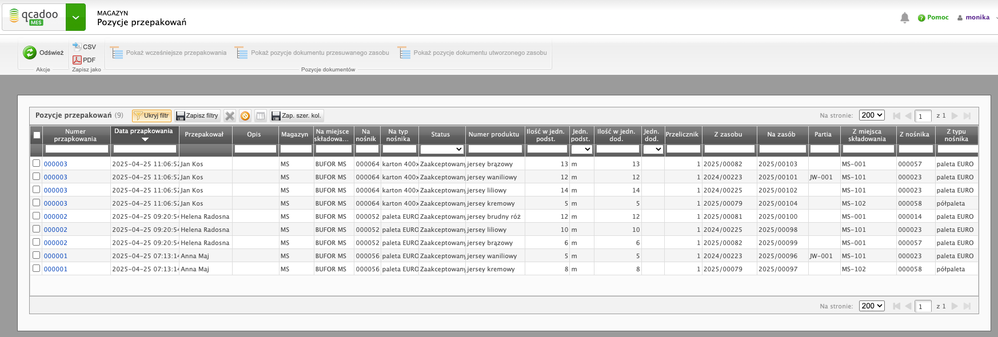Screen dimensions: 998x337
Task: Click the Zapisz filtry button
Action: [197, 115]
